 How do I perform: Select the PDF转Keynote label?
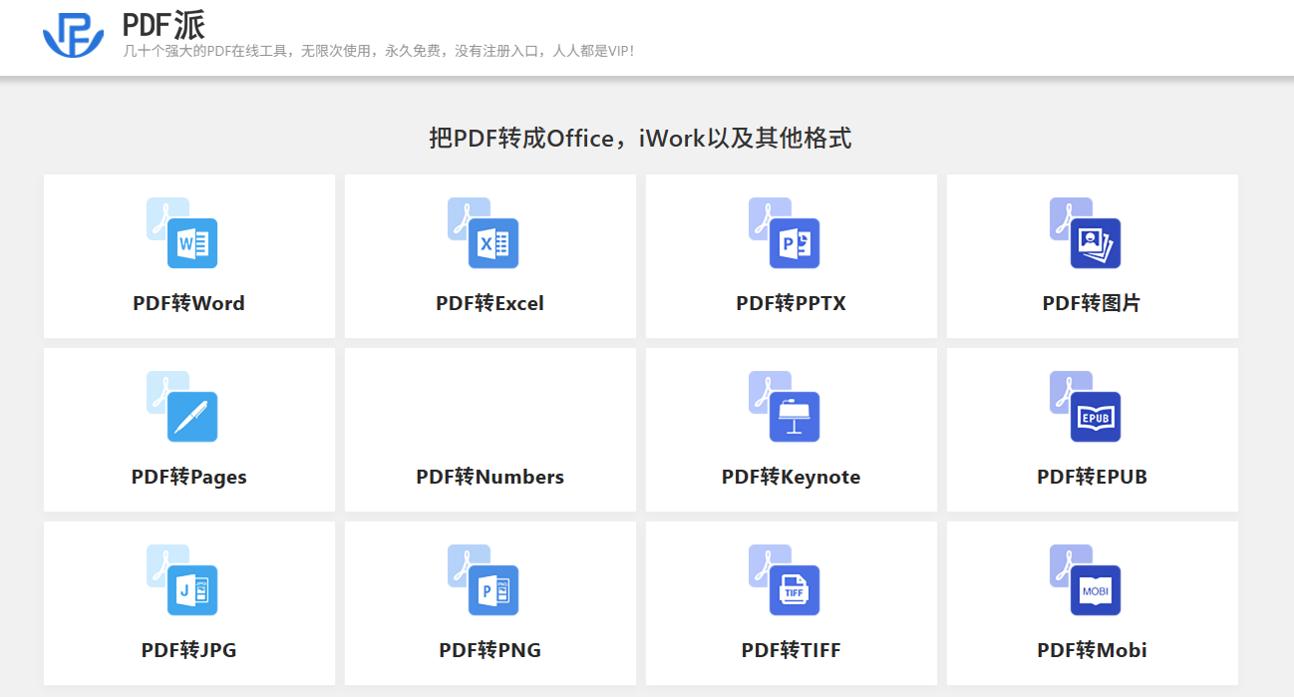(792, 477)
